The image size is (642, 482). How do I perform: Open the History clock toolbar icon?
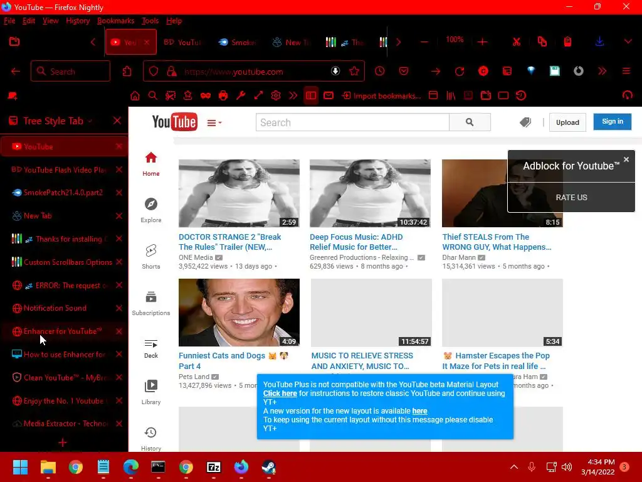379,71
